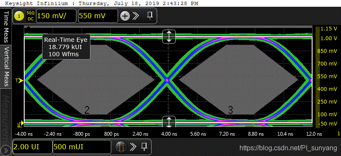Open the Vertical Meas tab
341x156 pixels.
point(6,66)
